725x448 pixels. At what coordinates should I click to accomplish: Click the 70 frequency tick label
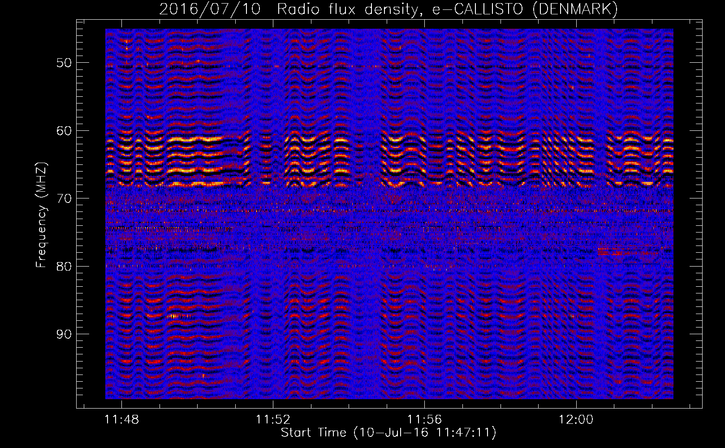point(64,198)
